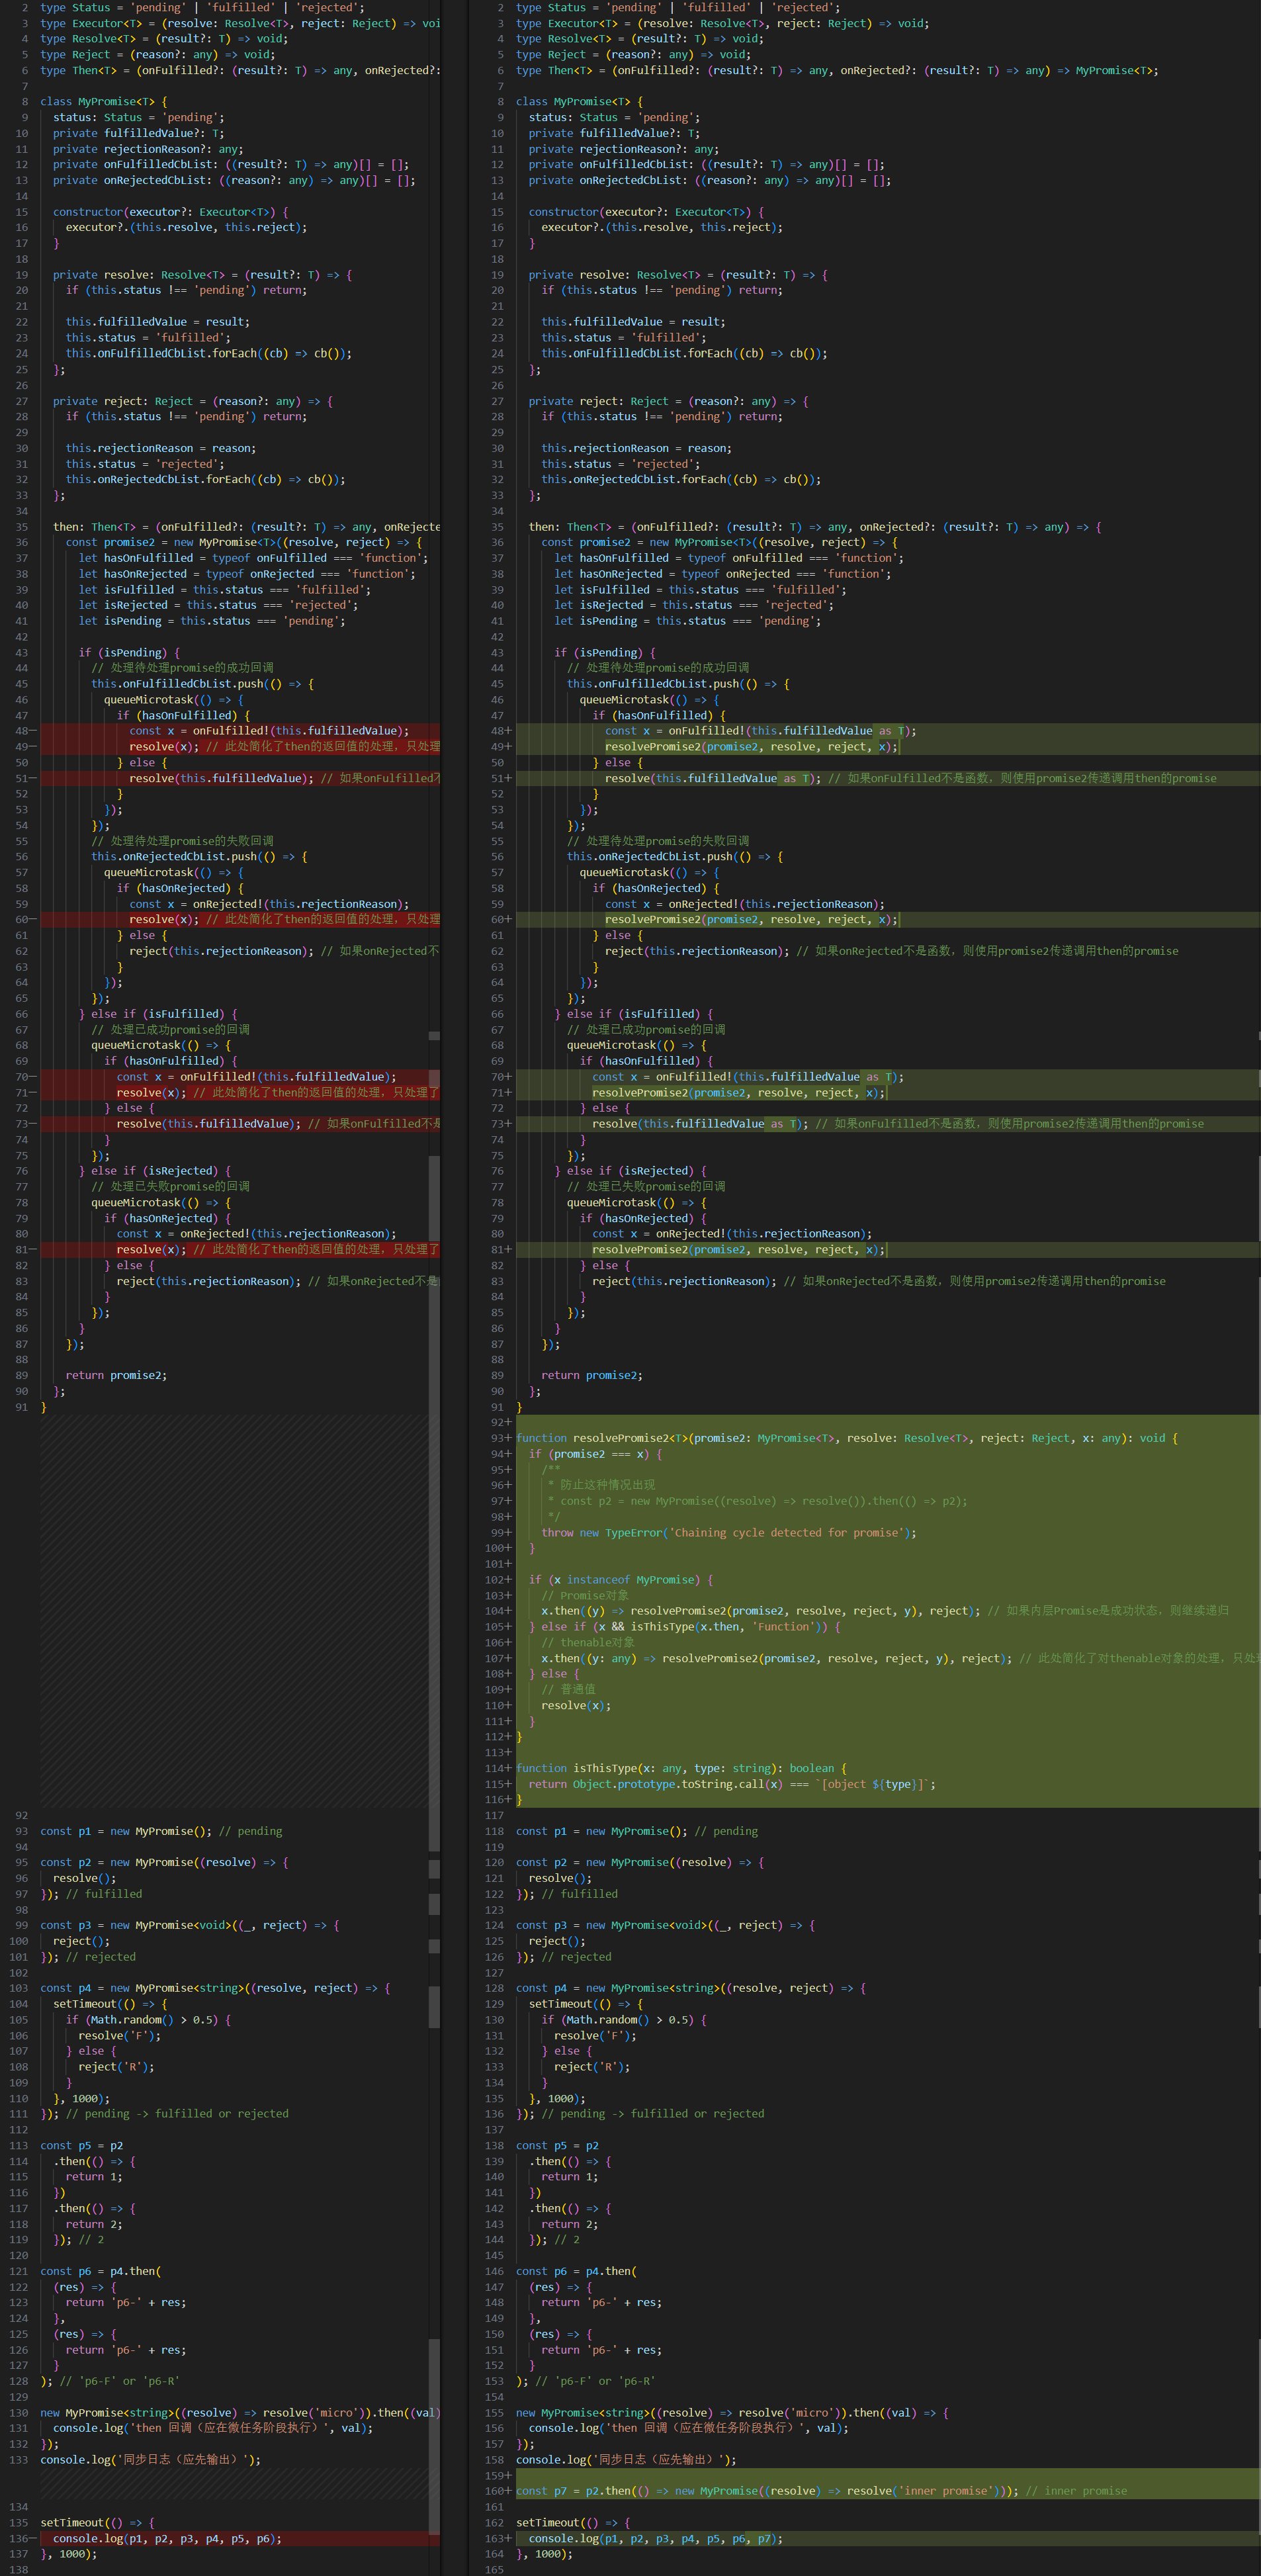Click 'const p2 = new MyPromise((resolve)' in right pane
This screenshot has height=2576, width=1261.
coord(640,1862)
